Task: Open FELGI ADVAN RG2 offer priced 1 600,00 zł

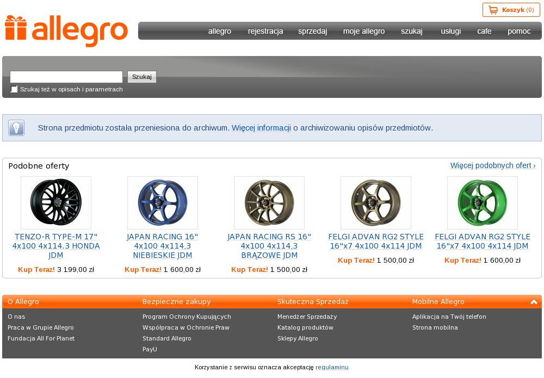Action: click(x=482, y=241)
